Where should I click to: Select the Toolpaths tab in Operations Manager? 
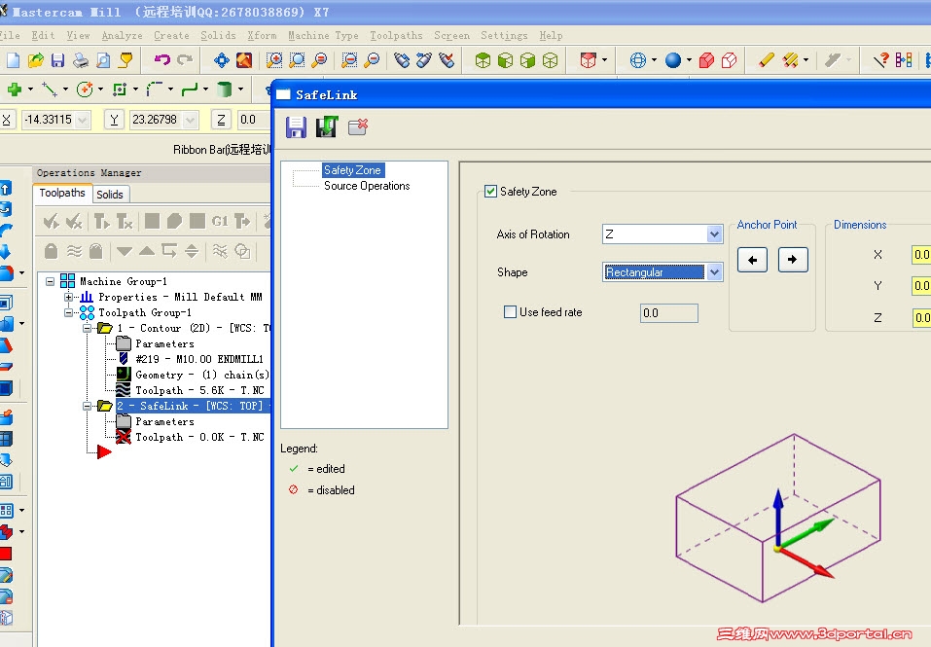tap(61, 193)
